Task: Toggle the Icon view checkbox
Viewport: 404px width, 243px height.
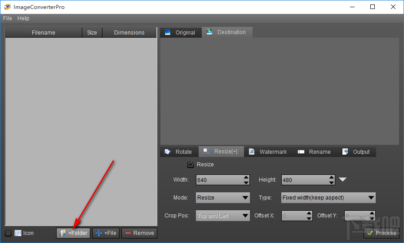Action: pyautogui.click(x=8, y=233)
